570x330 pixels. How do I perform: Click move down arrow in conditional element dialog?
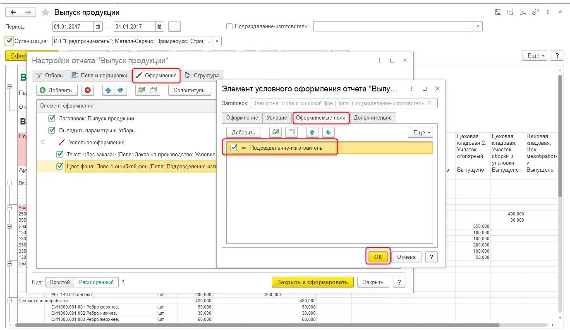tap(328, 132)
